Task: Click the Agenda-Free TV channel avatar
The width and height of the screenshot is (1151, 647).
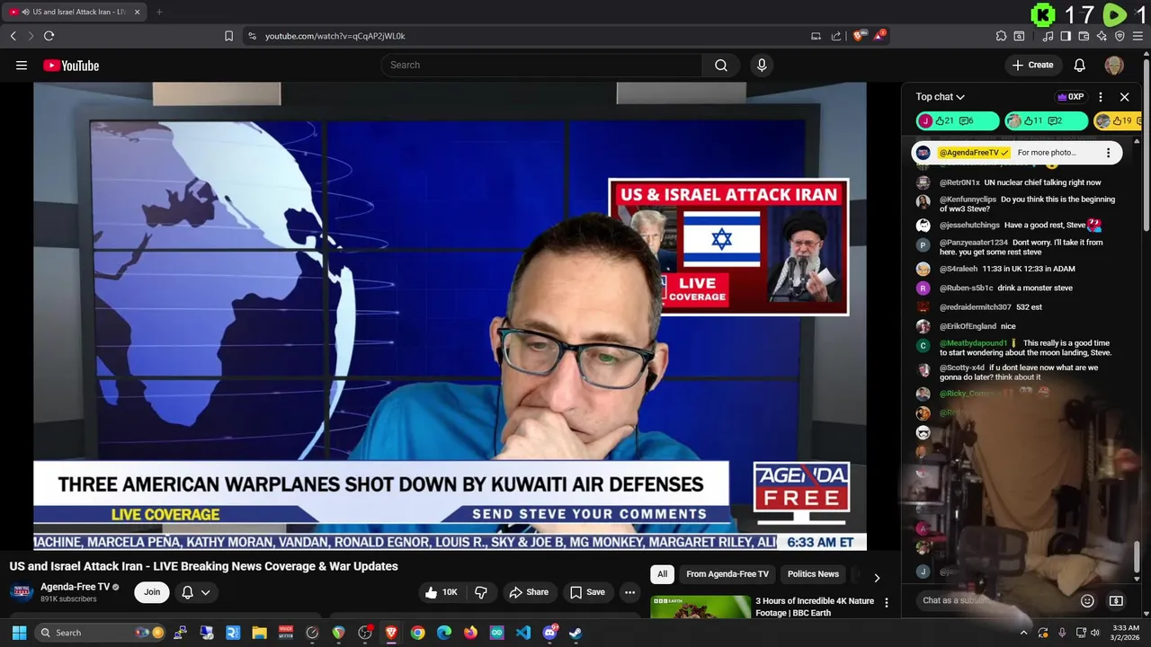Action: [22, 591]
